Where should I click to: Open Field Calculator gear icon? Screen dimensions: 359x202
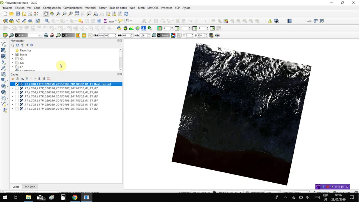[x=99, y=21]
